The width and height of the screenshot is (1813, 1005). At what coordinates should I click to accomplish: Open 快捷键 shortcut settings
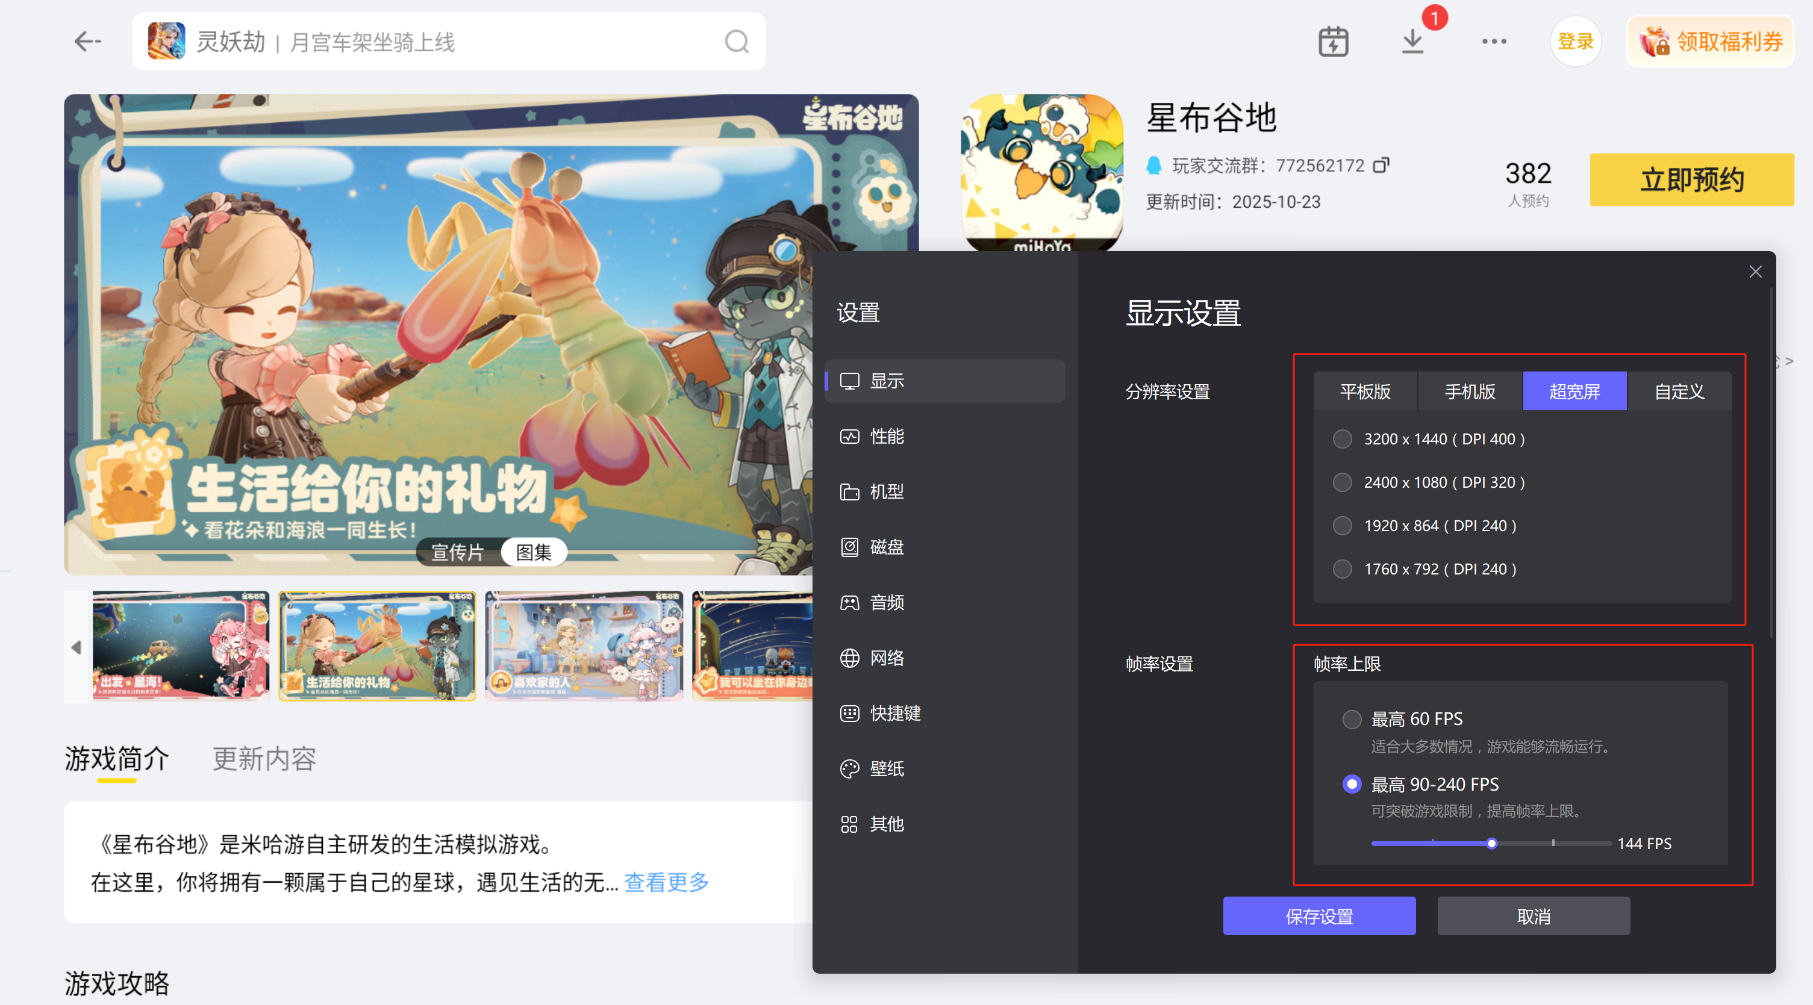[x=894, y=713]
